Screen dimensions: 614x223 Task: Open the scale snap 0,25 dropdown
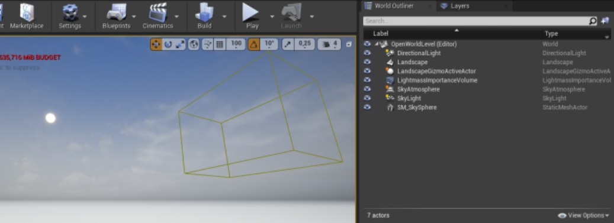(305, 44)
